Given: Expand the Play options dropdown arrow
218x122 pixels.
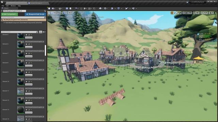Looking at the screenshot, I should click(x=130, y=9).
